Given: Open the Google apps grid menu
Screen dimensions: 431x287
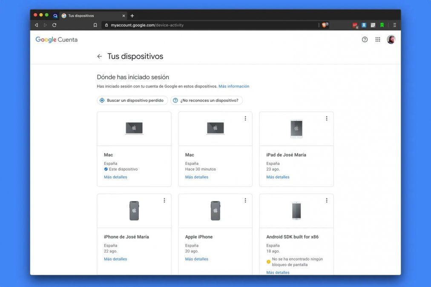Looking at the screenshot, I should click(377, 39).
